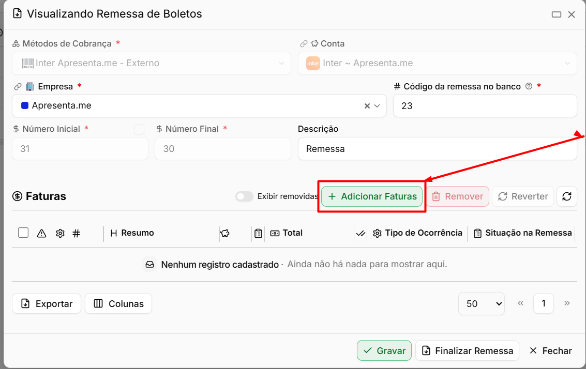The width and height of the screenshot is (586, 369).
Task: Click the help icon beside Código da remessa
Action: [529, 86]
